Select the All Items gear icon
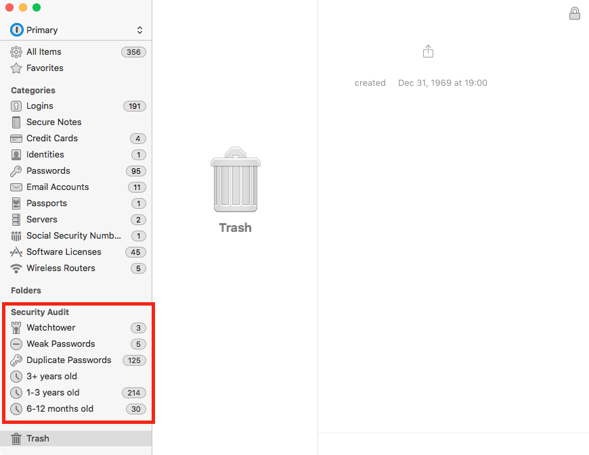589x455 pixels. coord(16,52)
